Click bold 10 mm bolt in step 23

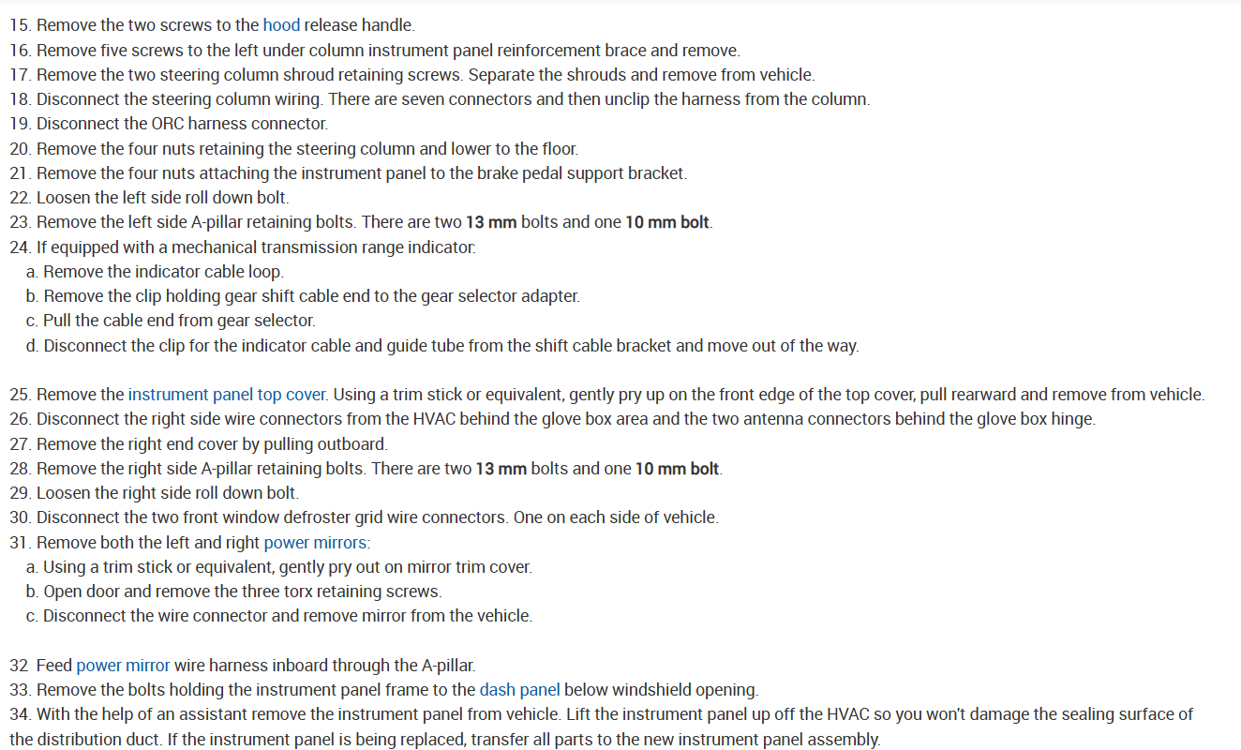[x=667, y=223]
